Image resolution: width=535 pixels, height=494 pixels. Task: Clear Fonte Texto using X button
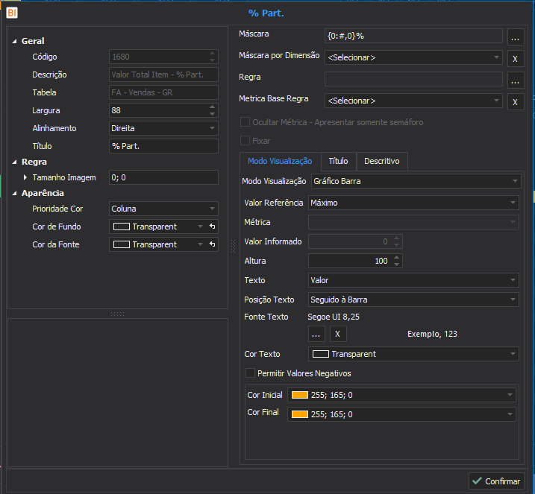338,334
